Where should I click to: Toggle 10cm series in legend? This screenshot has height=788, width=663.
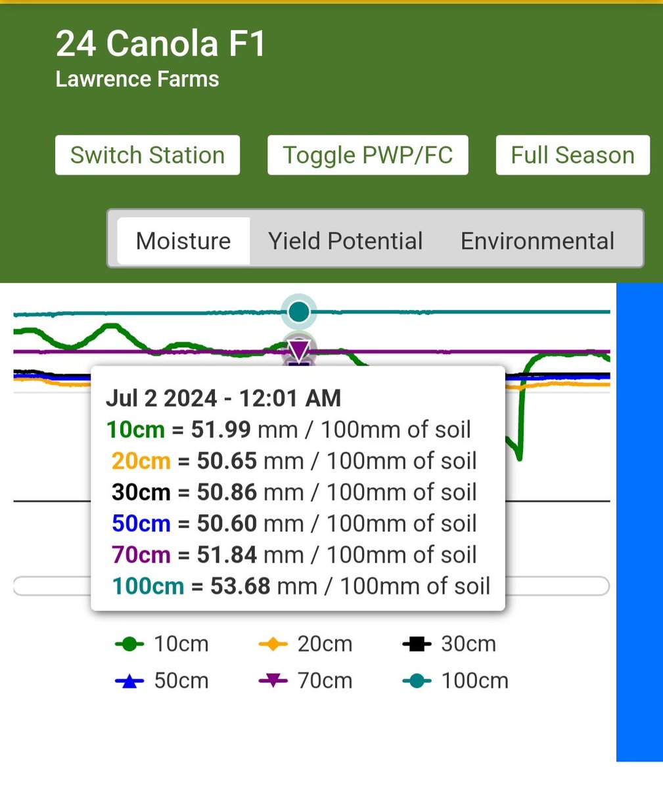click(x=162, y=644)
